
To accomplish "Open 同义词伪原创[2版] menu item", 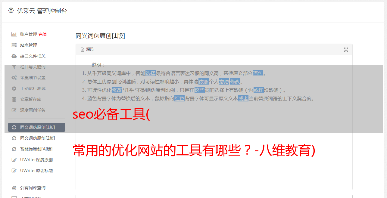I will coord(37,138).
